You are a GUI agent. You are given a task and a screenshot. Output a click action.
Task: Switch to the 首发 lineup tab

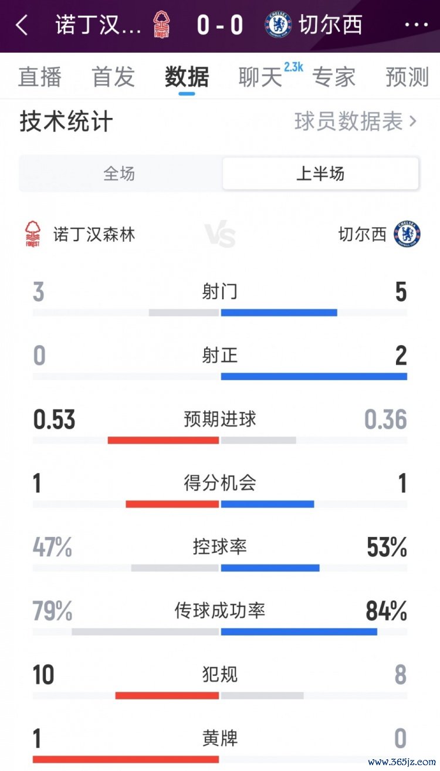click(x=113, y=77)
